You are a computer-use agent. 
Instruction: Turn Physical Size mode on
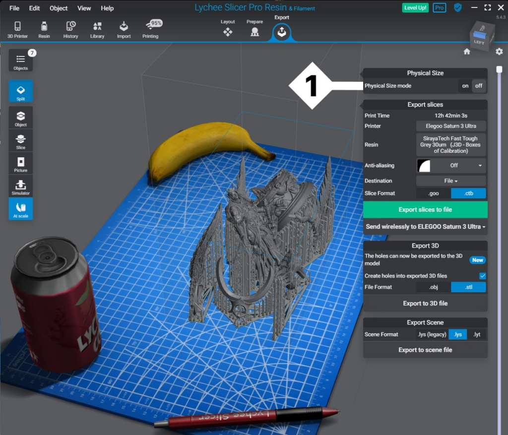click(465, 86)
